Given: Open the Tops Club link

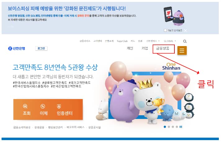Looking at the screenshot, I should tap(122, 41).
